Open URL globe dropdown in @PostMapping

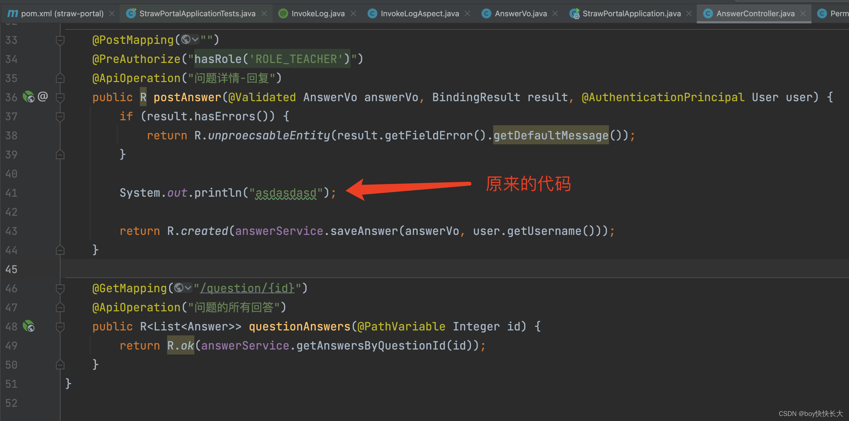tap(190, 40)
